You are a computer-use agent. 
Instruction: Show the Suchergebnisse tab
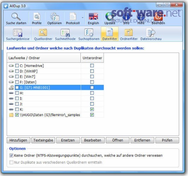pyautogui.click(x=18, y=34)
